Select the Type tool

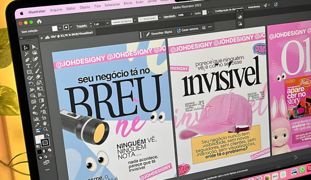coord(28,66)
